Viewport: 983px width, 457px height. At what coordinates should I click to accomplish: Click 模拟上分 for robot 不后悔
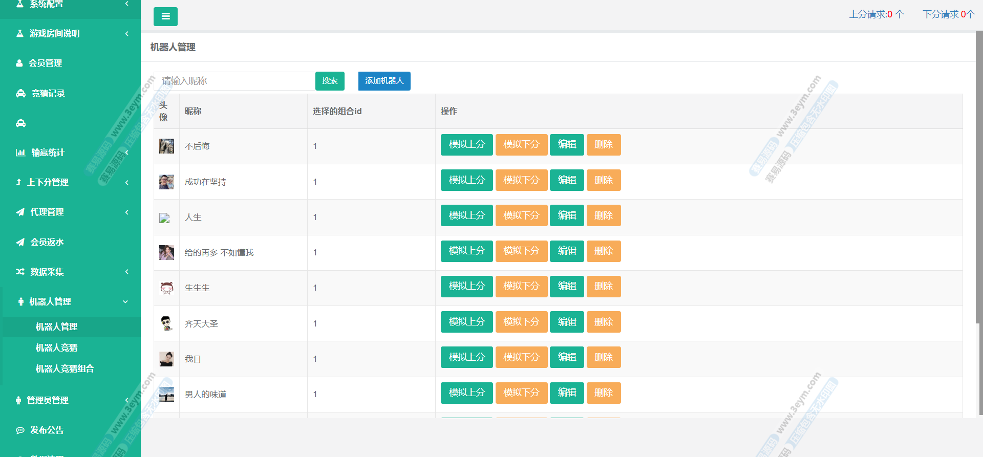466,145
